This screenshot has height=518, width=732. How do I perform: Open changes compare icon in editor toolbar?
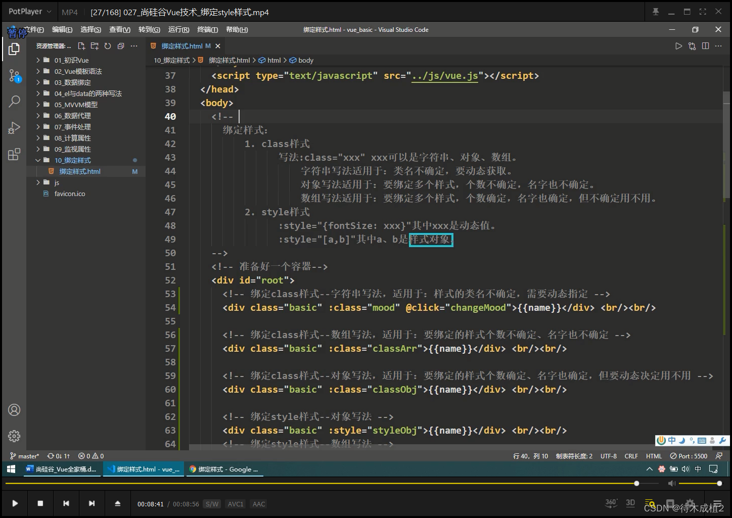(692, 46)
